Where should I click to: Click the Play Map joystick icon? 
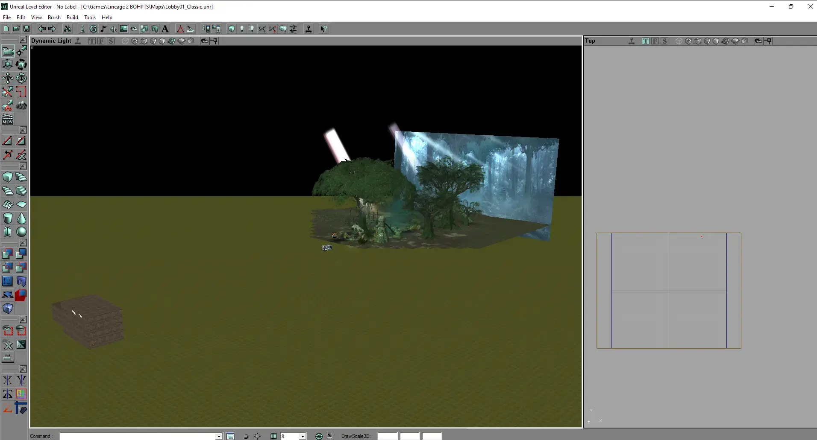pos(309,29)
